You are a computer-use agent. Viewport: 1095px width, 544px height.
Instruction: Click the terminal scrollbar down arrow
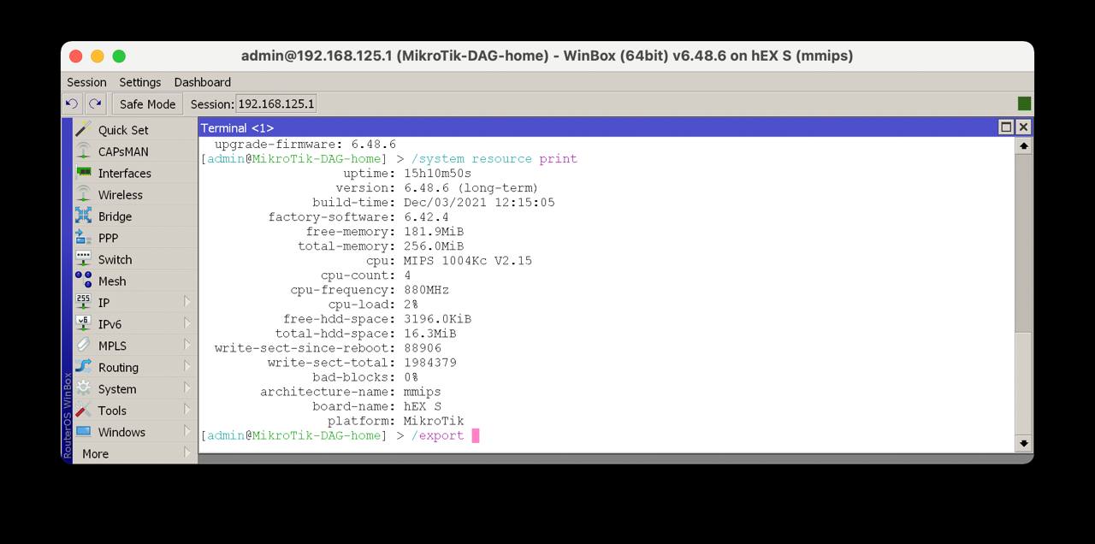(1023, 443)
